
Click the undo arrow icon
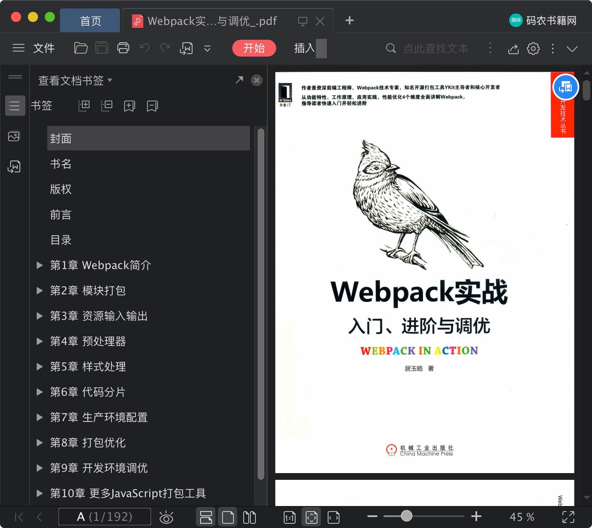click(145, 48)
